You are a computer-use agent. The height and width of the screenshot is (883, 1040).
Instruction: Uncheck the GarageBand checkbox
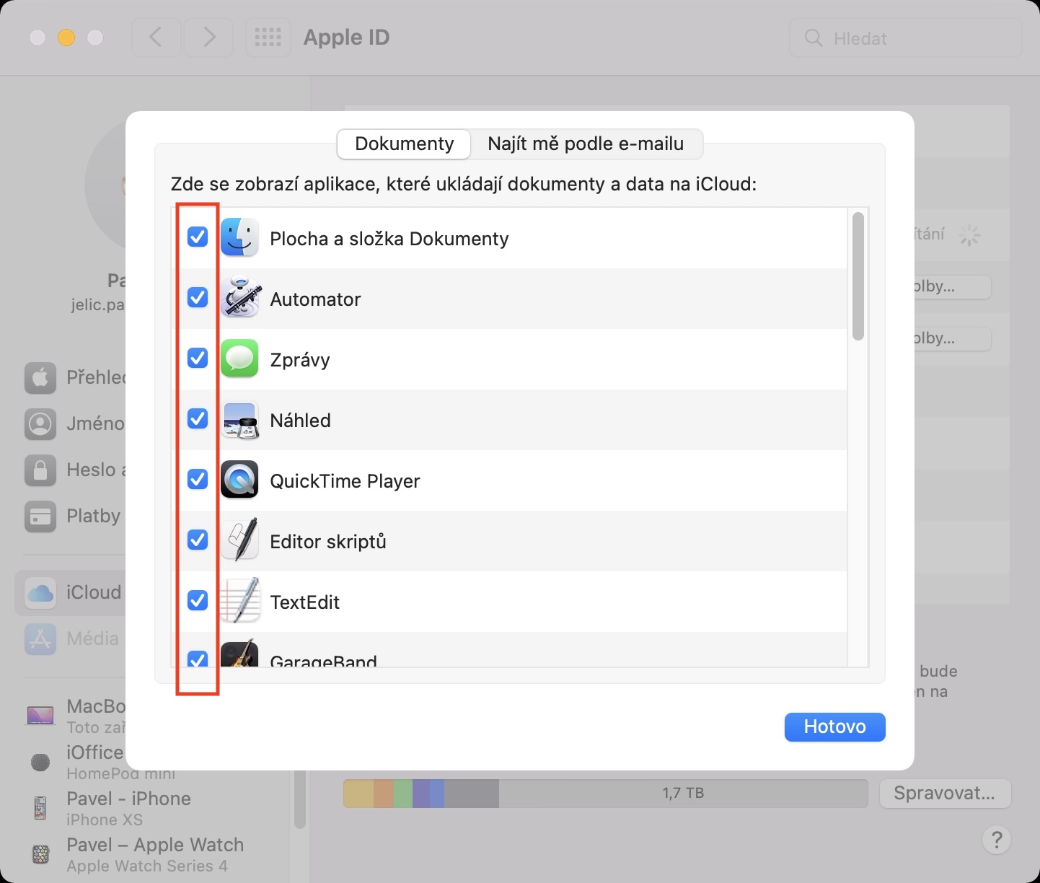click(x=198, y=659)
